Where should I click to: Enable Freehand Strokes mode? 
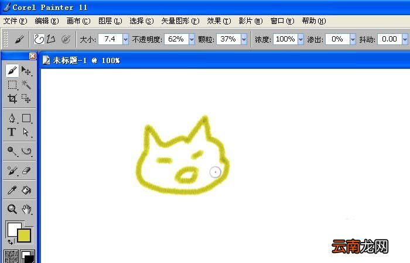coord(39,39)
